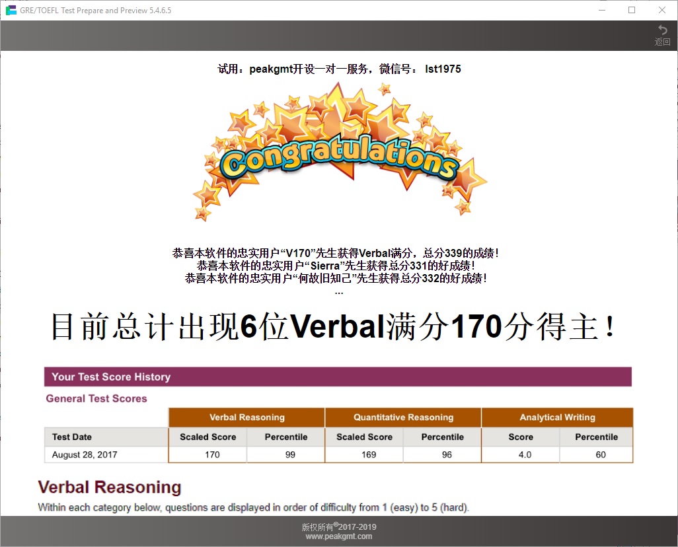Click the Test Date column label

[x=72, y=437]
